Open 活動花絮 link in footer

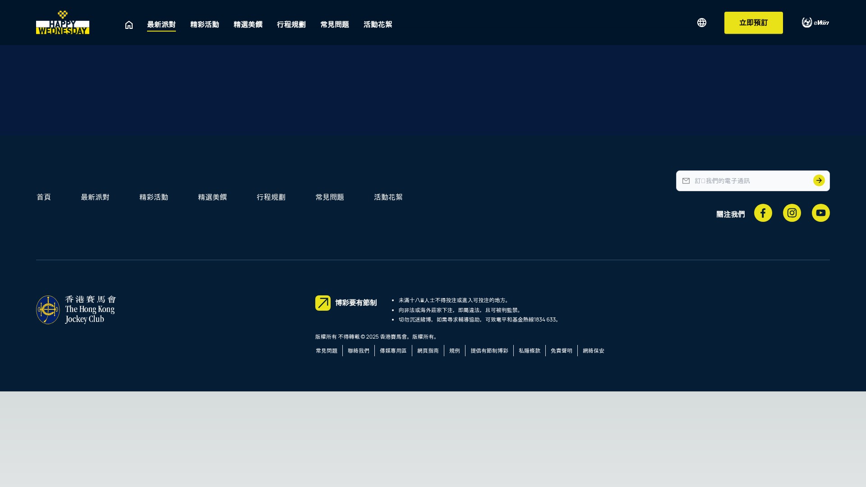388,197
